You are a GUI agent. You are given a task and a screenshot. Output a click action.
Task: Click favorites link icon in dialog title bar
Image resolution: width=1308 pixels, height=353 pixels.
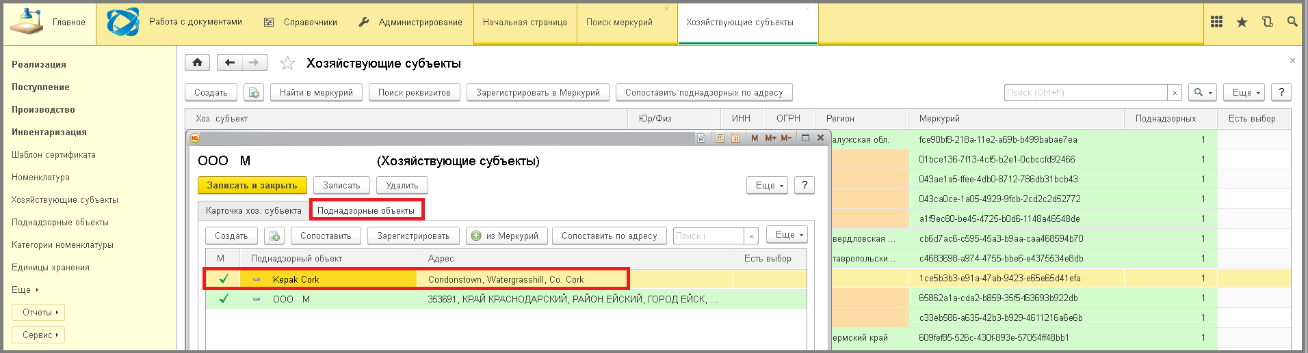[x=701, y=138]
